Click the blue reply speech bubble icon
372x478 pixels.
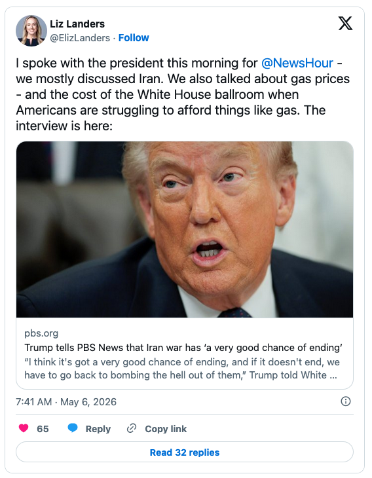tap(73, 428)
